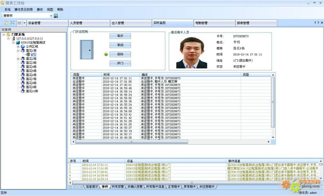
Task: Click the globe icon for 公共区域
Action: 23,47
